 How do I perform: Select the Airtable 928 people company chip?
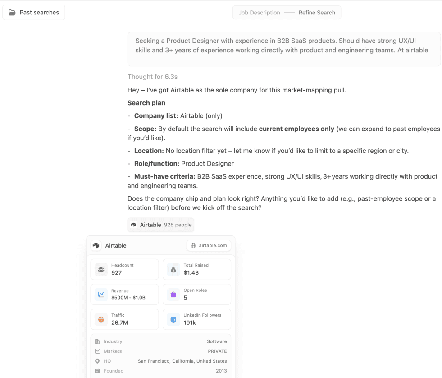pos(161,225)
